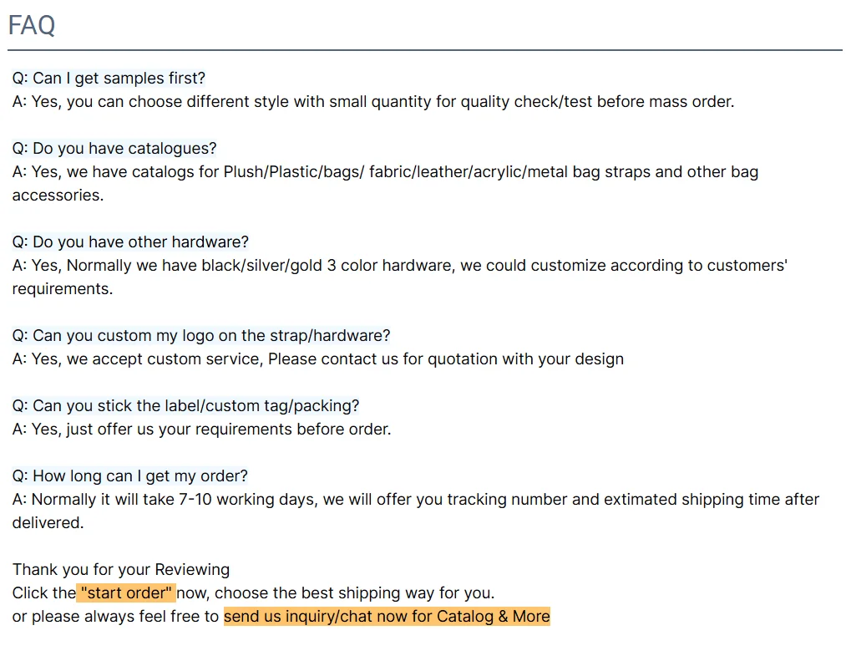
Task: Click the answer "just offer us your requirements"
Action: coord(202,429)
